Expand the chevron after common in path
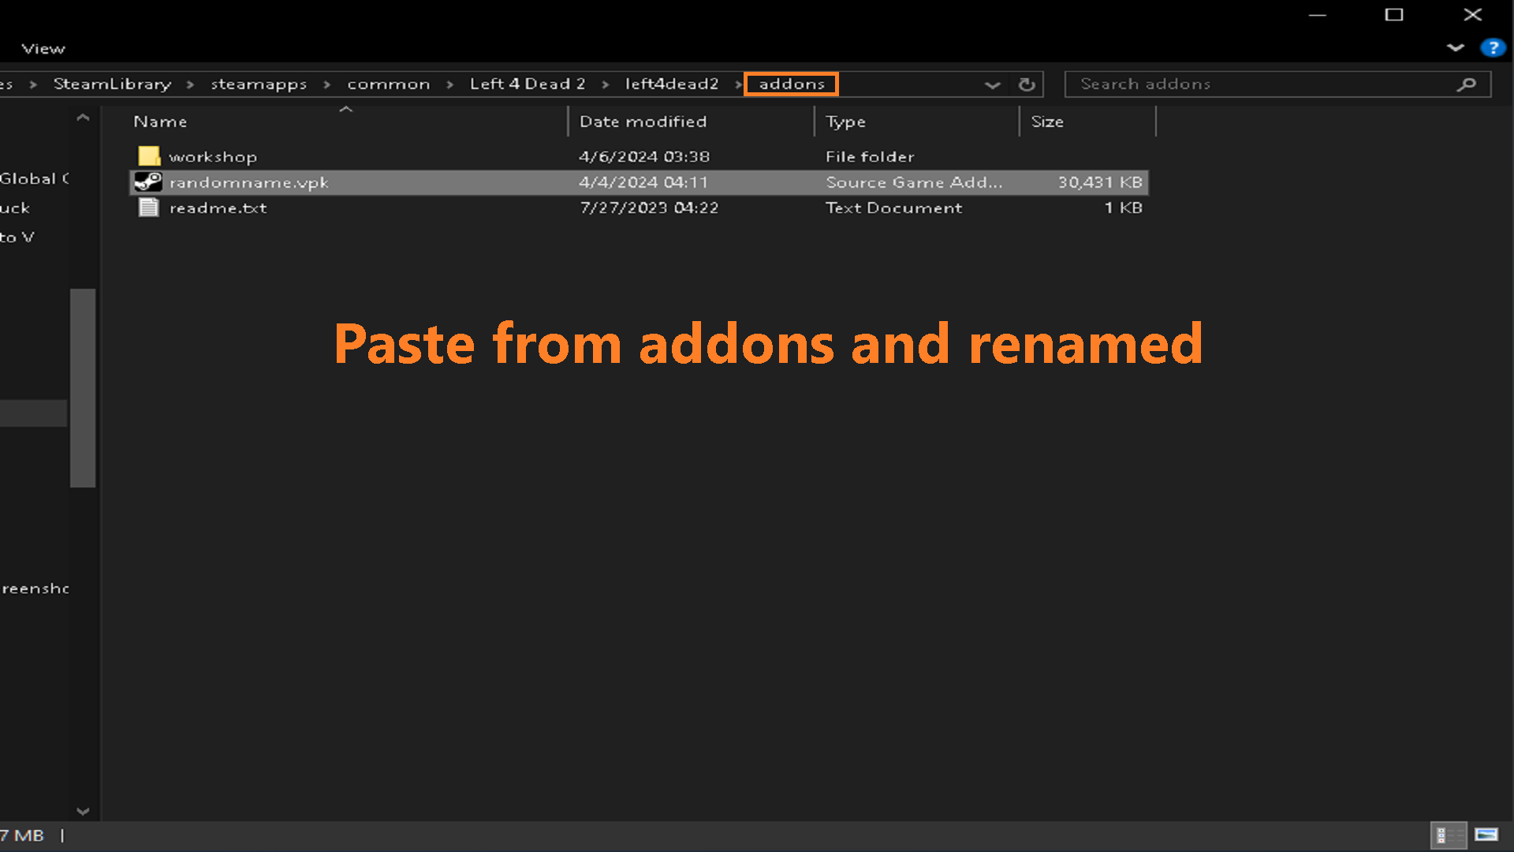Image resolution: width=1514 pixels, height=852 pixels. pyautogui.click(x=449, y=84)
